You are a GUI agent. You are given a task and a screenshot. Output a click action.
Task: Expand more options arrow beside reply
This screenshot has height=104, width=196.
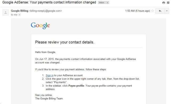point(167,11)
